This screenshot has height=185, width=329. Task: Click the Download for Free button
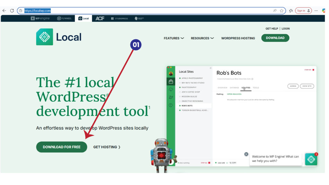click(x=62, y=147)
